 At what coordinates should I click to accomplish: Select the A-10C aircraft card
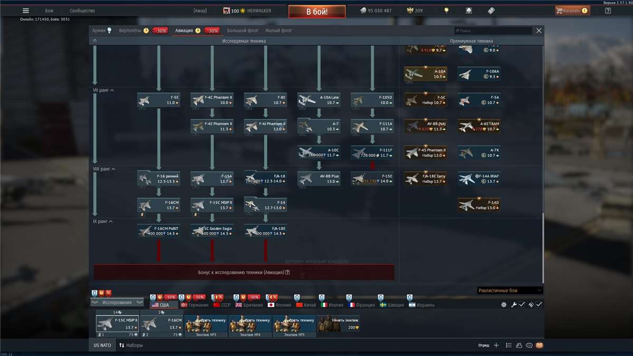coord(319,153)
